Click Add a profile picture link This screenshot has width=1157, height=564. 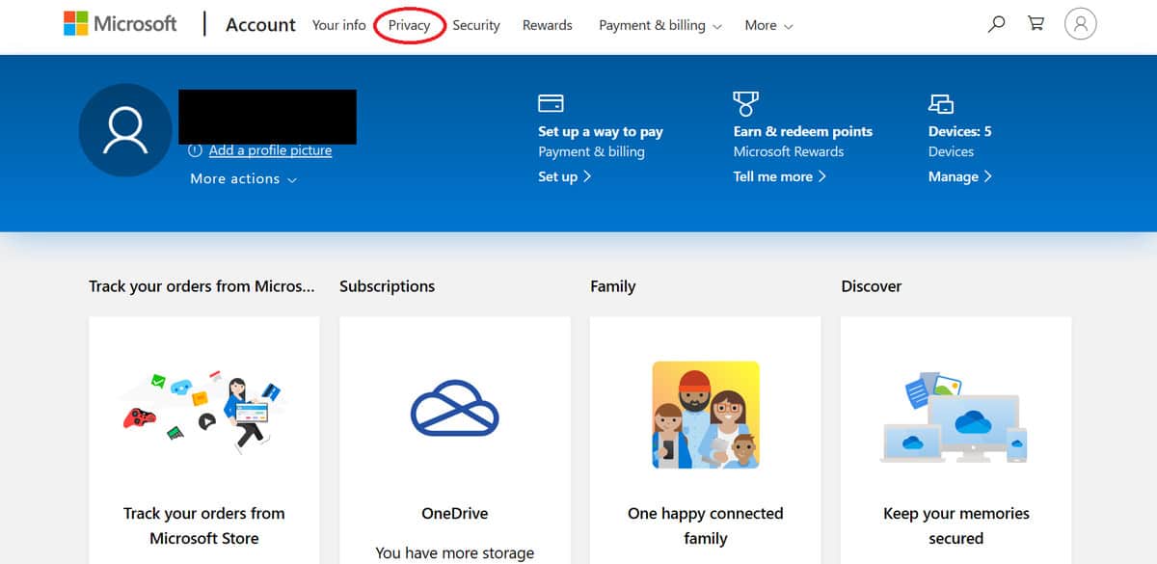click(x=270, y=150)
